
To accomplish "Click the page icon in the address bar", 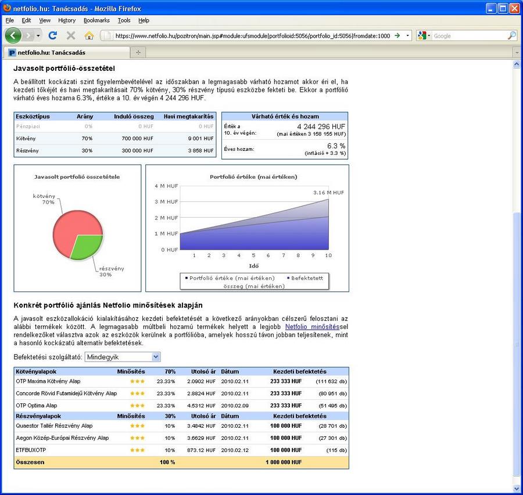I will [106, 35].
